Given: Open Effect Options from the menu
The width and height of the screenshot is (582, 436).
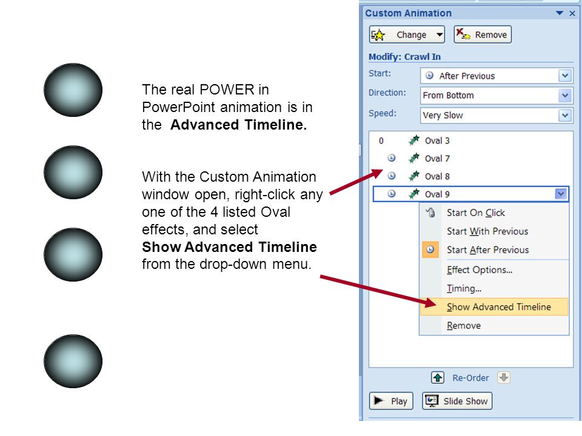Looking at the screenshot, I should click(x=494, y=270).
